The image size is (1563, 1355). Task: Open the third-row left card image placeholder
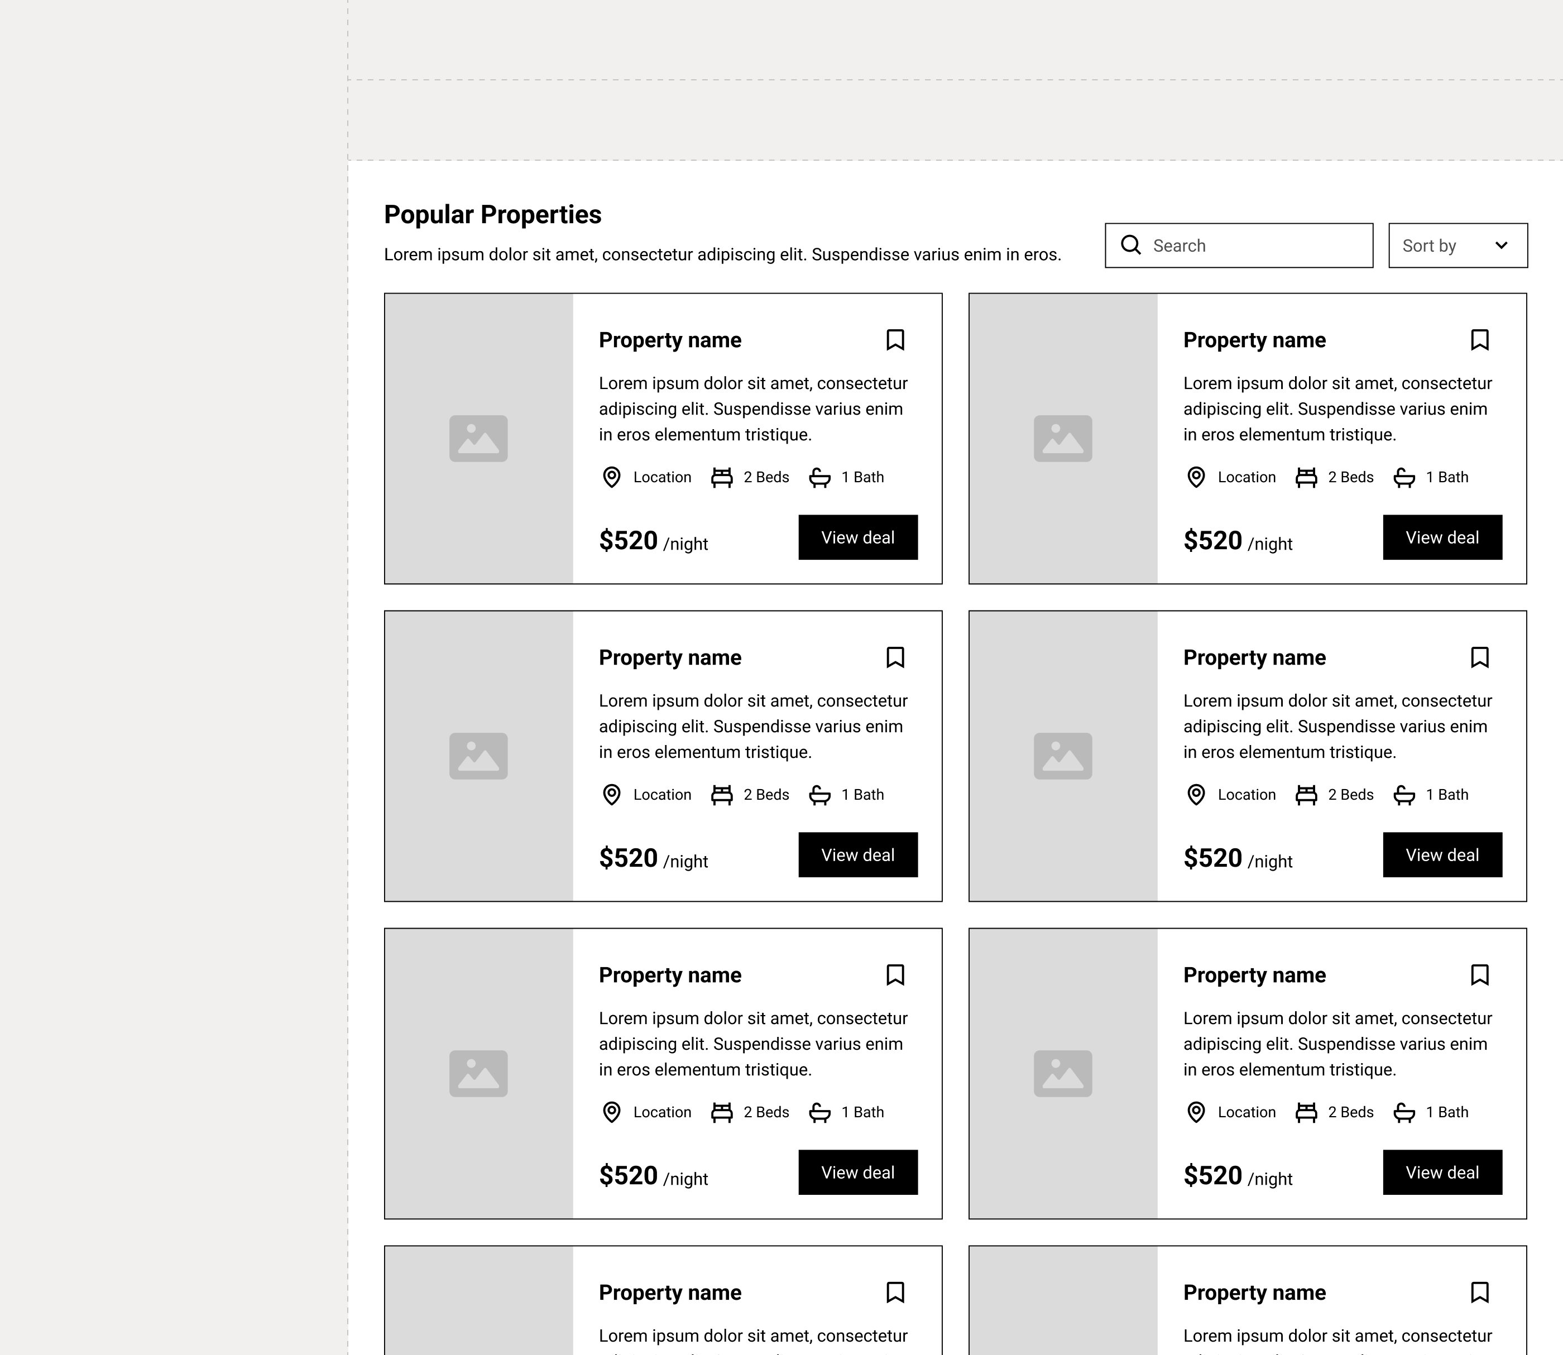(478, 1074)
